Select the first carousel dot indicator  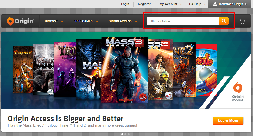(x=122, y=134)
